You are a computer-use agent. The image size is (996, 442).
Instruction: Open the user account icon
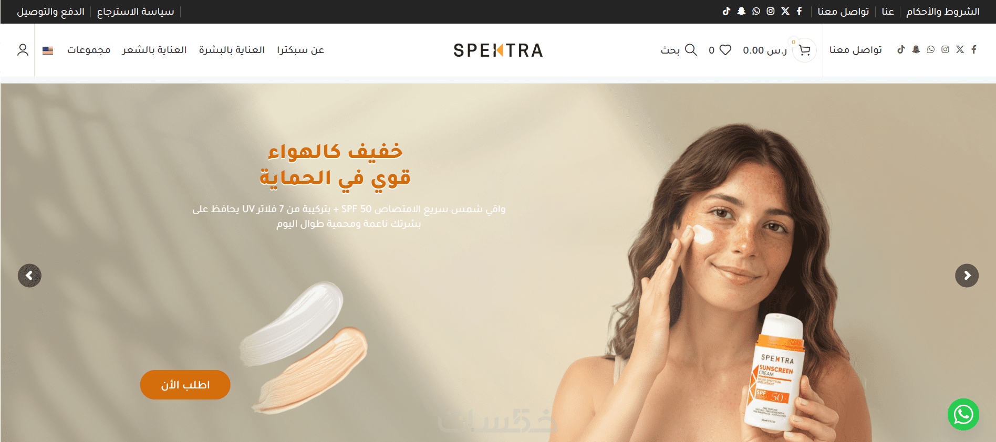[23, 50]
